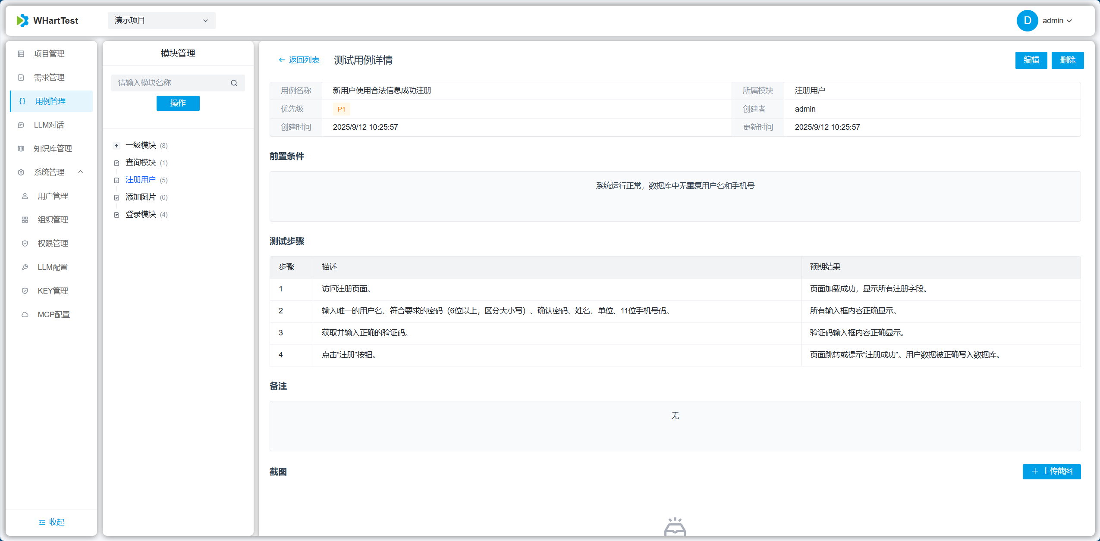Click the 编辑 button
The image size is (1100, 541).
tap(1031, 60)
